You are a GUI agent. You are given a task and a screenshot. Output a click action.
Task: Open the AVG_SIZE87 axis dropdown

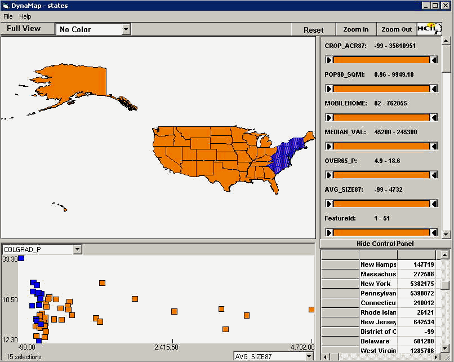[x=309, y=356]
